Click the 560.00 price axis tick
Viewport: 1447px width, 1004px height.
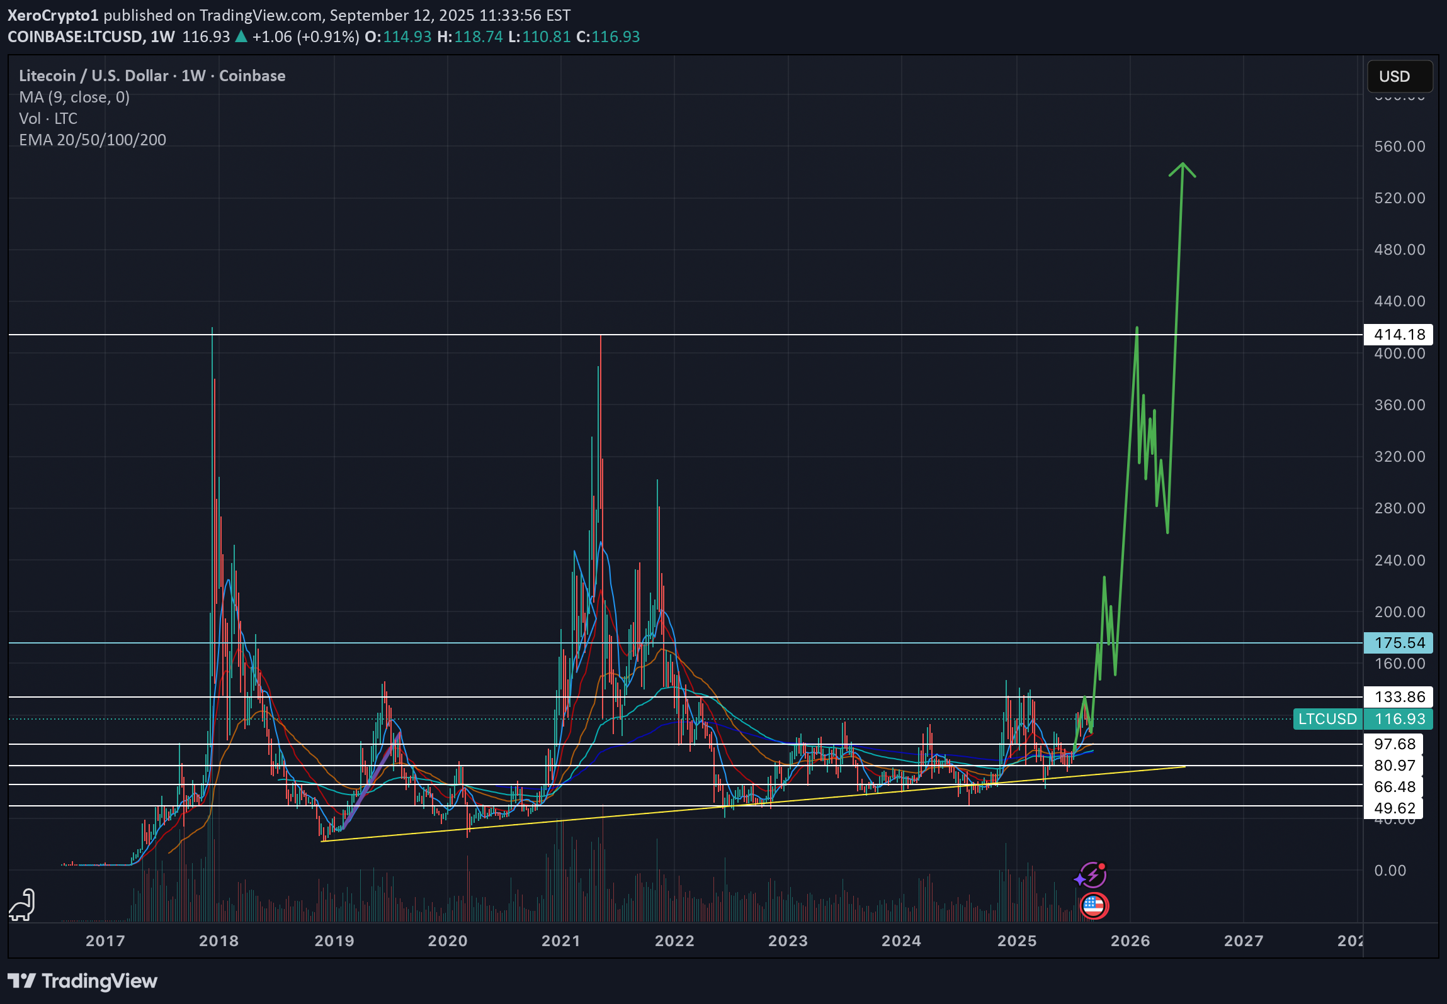pos(1400,146)
